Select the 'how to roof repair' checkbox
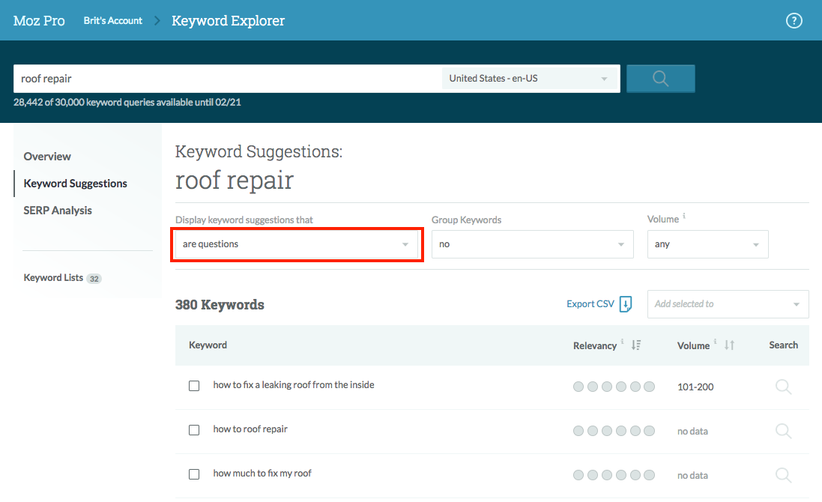 pos(194,430)
